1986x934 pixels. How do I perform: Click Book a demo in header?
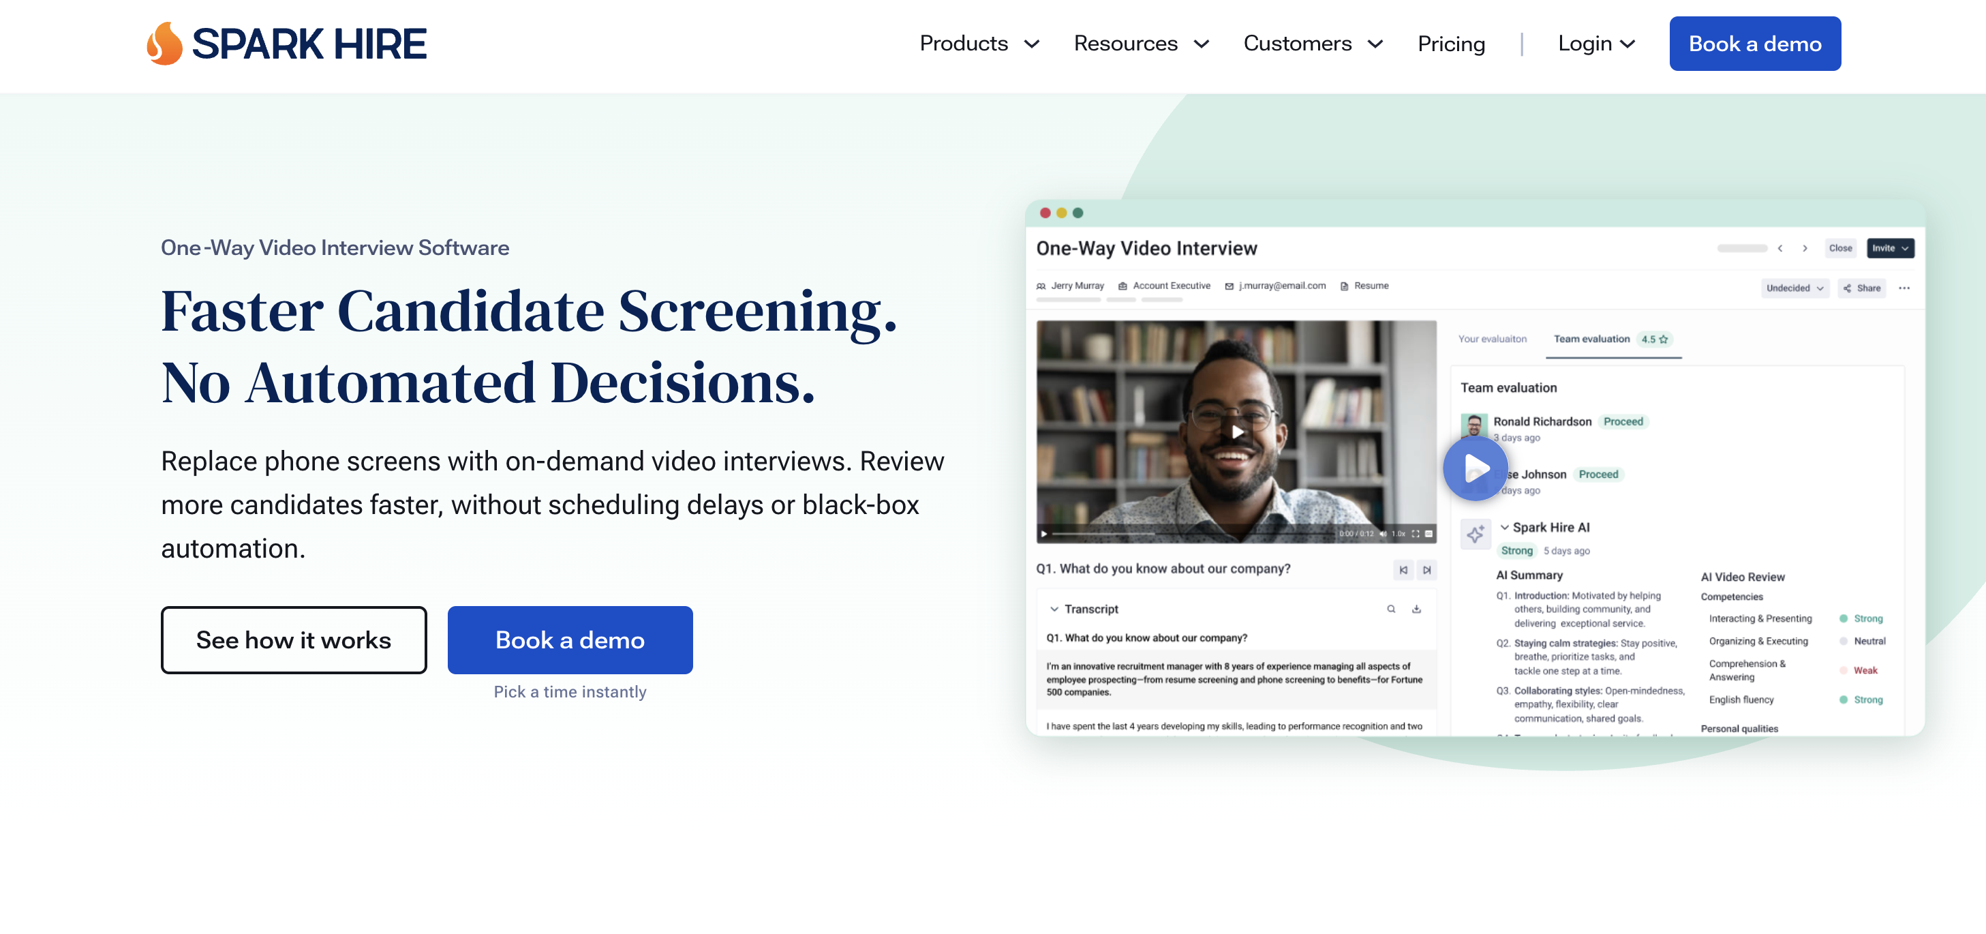pyautogui.click(x=1755, y=44)
